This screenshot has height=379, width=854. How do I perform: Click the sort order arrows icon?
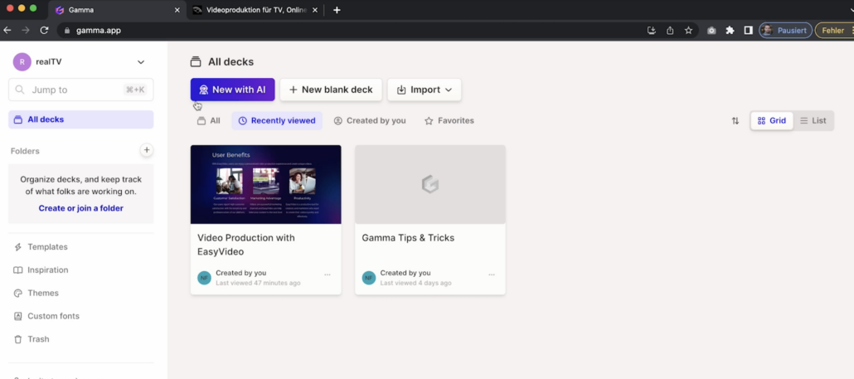(735, 121)
